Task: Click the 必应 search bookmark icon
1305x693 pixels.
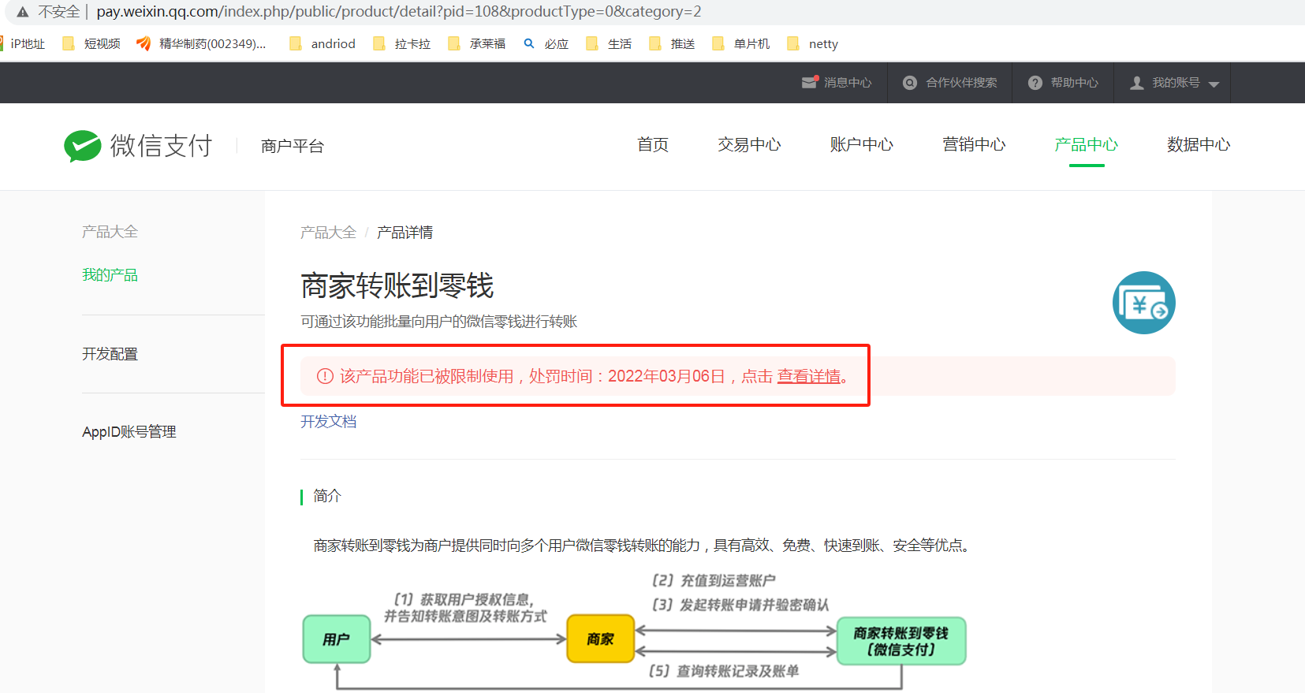Action: (529, 43)
